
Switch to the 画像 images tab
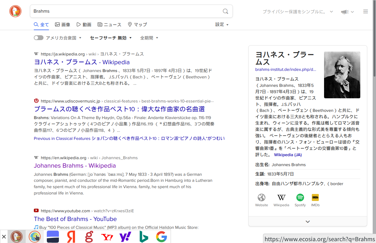point(63,25)
